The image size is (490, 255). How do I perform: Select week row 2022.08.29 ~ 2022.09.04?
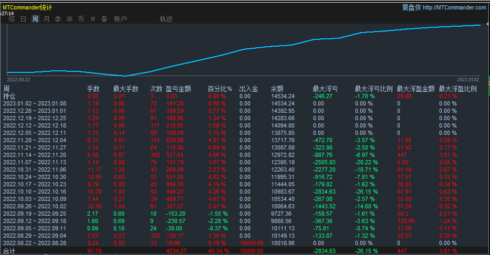point(245,236)
